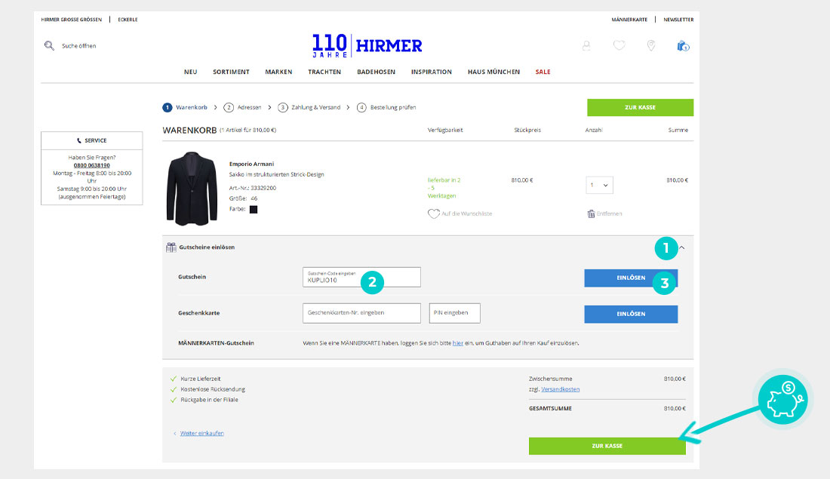Click the ECKERLE link

point(128,20)
